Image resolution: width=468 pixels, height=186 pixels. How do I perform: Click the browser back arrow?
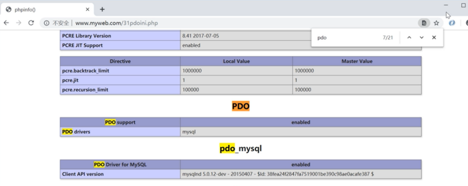[x=6, y=23]
